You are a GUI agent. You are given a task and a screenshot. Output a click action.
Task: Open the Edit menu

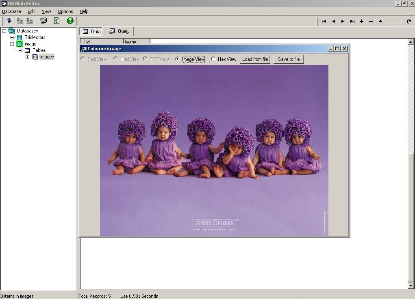pyautogui.click(x=31, y=11)
